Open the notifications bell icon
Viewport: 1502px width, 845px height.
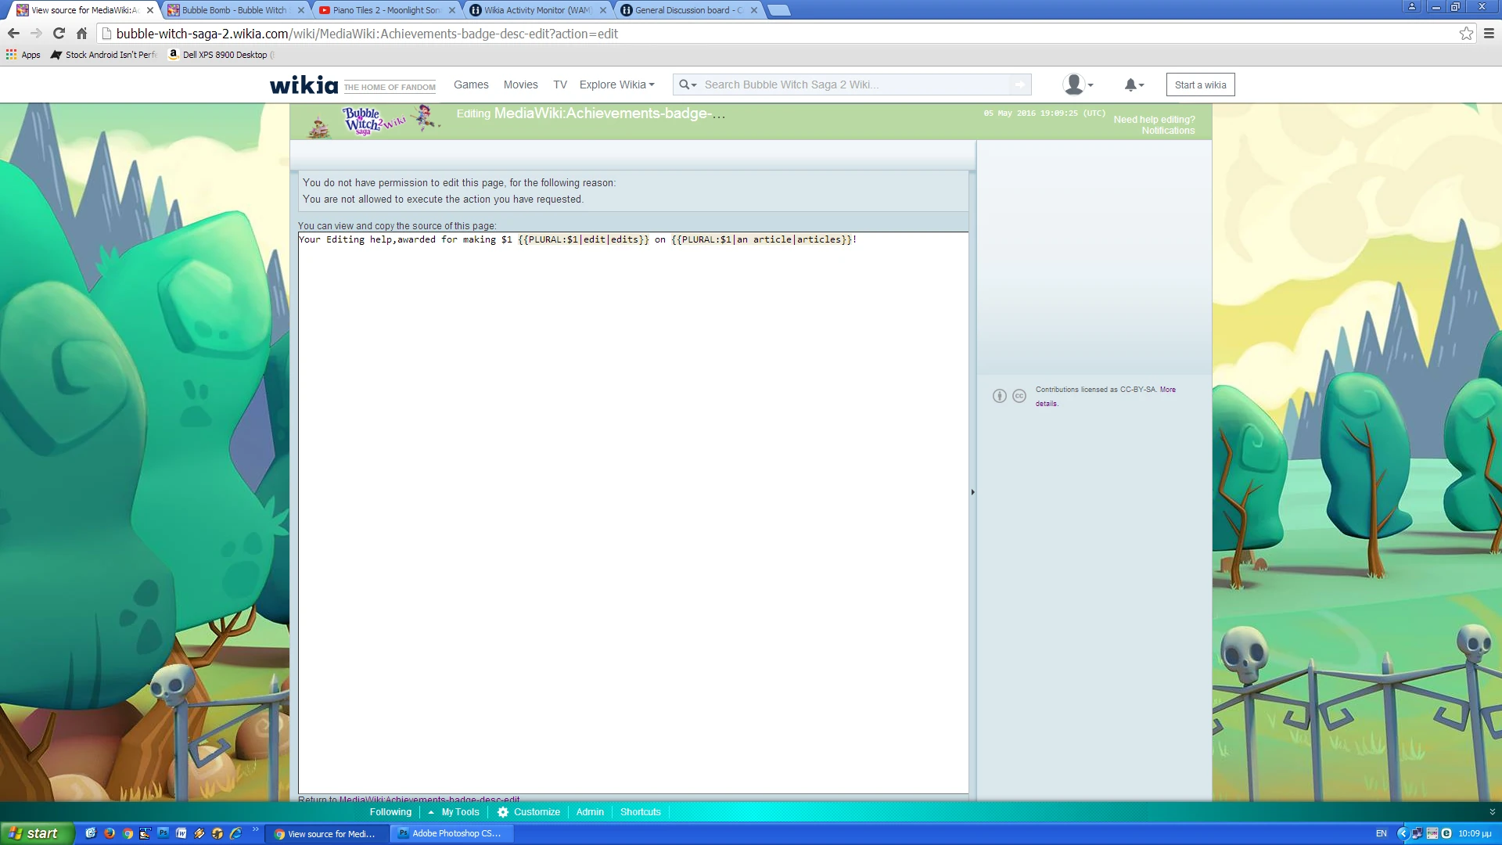click(1131, 84)
